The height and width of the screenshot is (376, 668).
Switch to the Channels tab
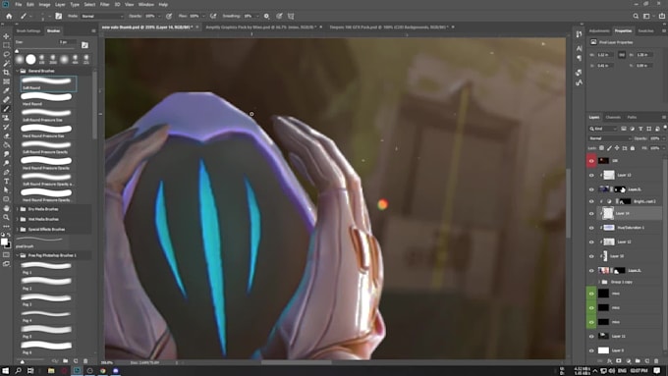pos(613,117)
